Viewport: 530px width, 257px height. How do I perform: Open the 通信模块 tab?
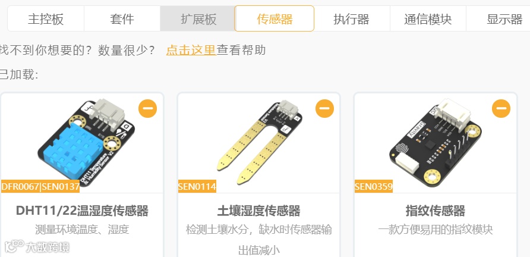tap(428, 18)
